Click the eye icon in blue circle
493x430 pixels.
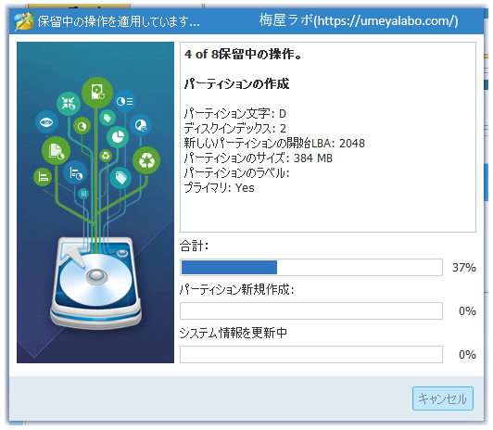point(46,122)
